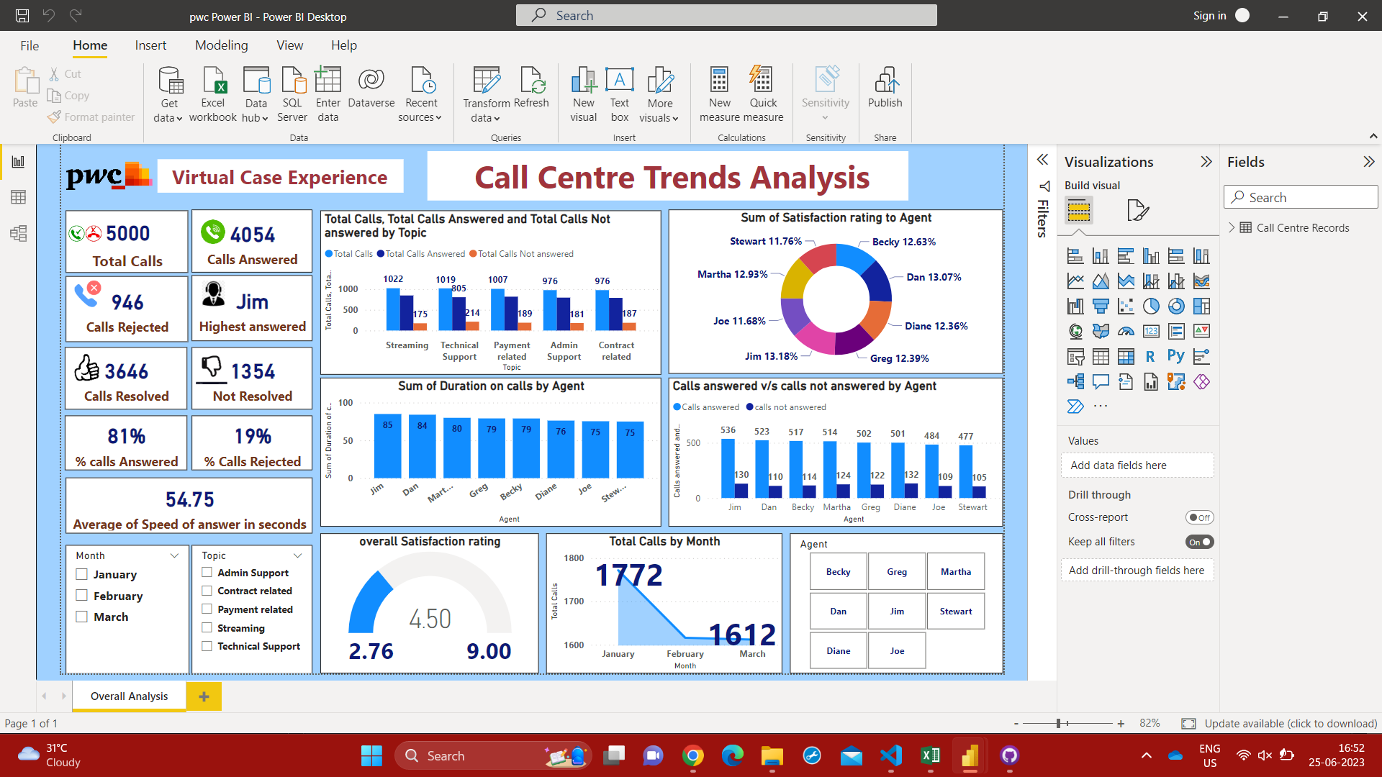Open the More visuals dropdown
Screen dimensions: 1382x777
(x=659, y=94)
